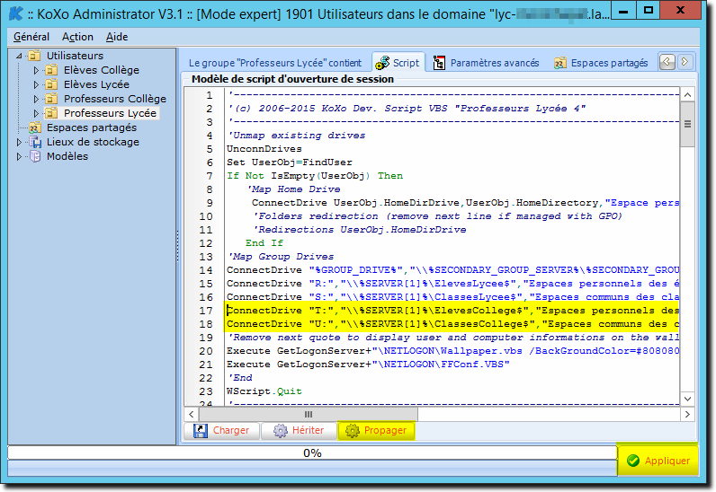Click the Set UserObj=FindUser line
Viewport: 716px width, 492px height.
pyautogui.click(x=290, y=163)
